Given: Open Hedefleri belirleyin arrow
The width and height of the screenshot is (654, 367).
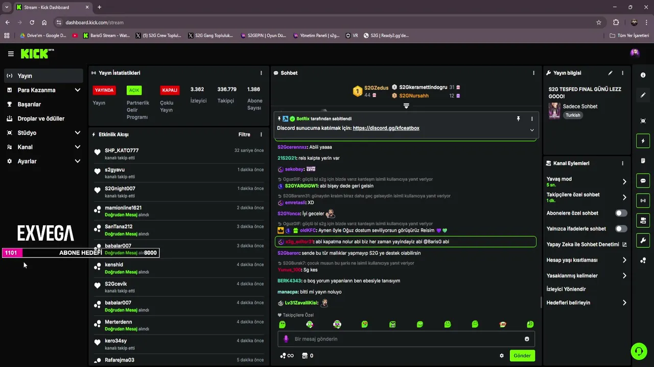Looking at the screenshot, I should pos(624,303).
